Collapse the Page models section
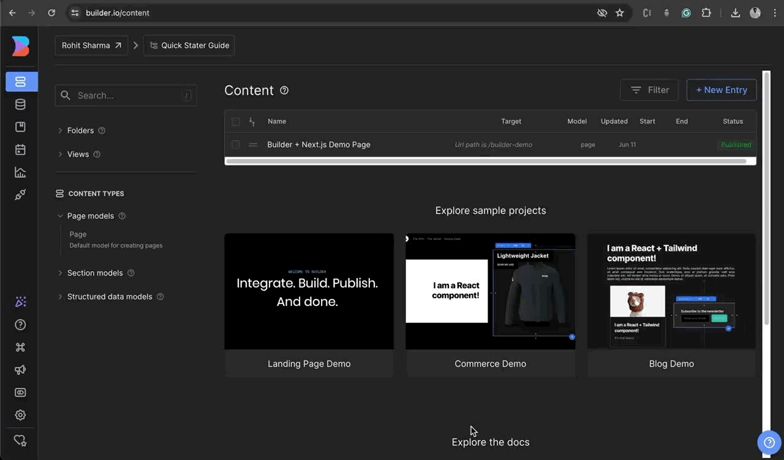The image size is (784, 460). pyautogui.click(x=60, y=216)
